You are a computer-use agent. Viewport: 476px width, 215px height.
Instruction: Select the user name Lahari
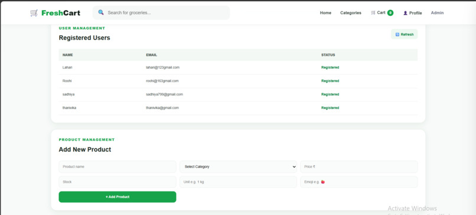pyautogui.click(x=67, y=68)
